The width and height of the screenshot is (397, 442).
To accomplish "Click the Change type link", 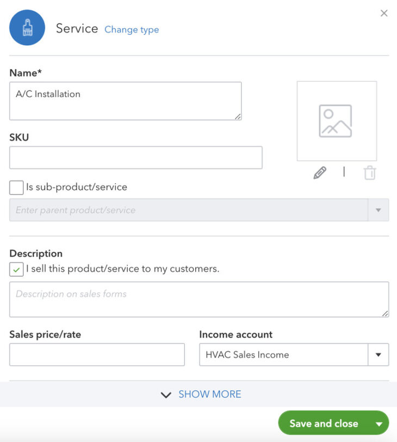I will point(132,30).
